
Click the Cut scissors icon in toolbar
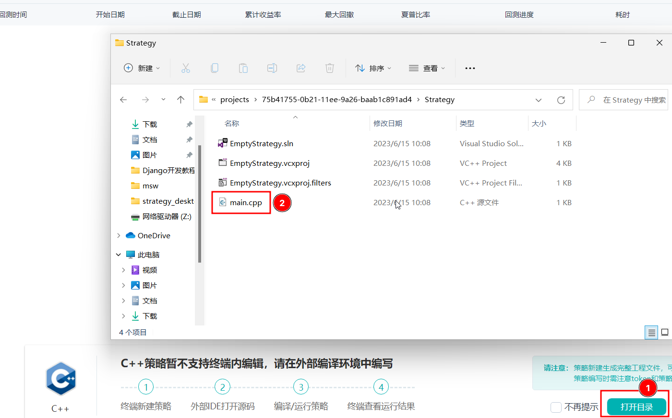pos(186,68)
